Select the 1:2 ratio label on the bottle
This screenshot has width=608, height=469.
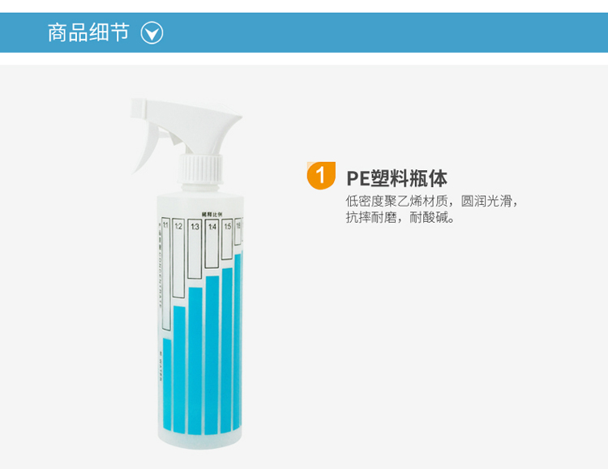coord(178,226)
